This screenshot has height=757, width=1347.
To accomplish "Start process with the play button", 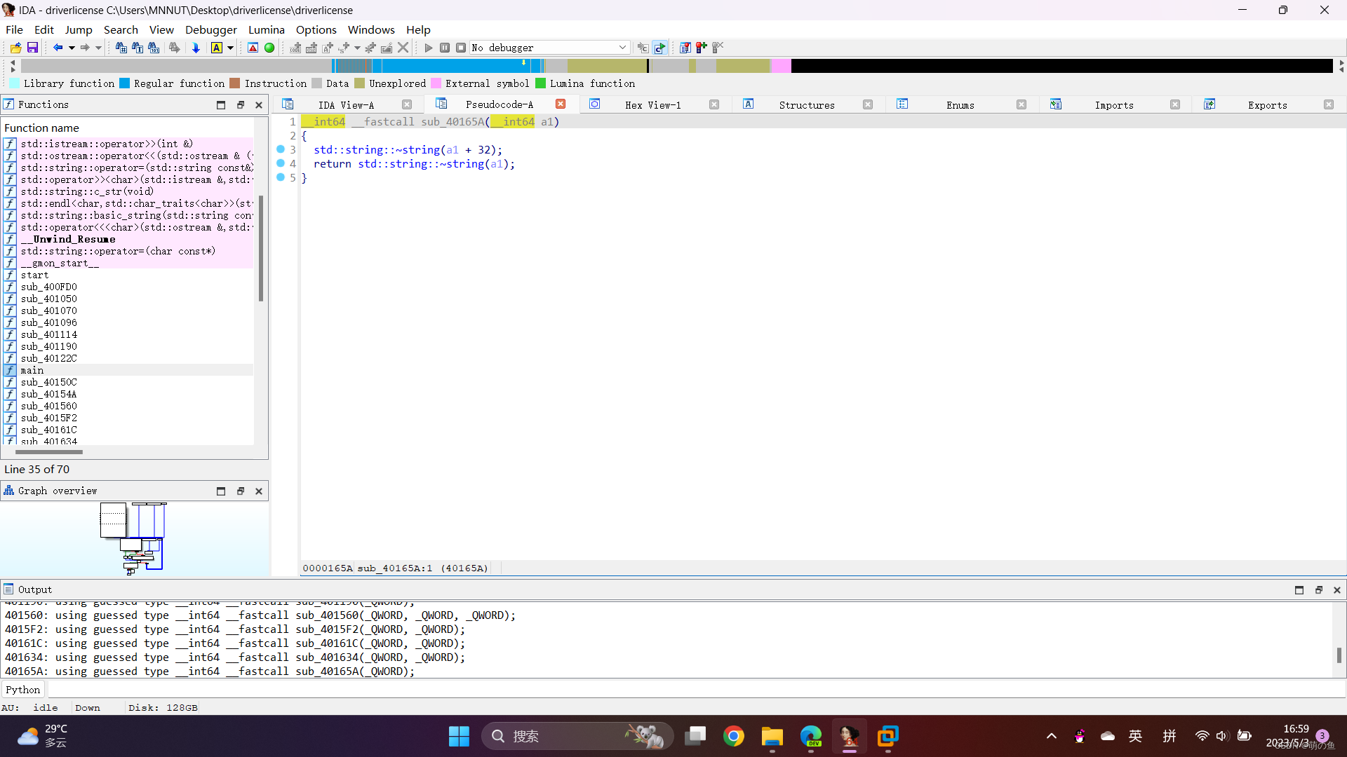I will coord(429,48).
